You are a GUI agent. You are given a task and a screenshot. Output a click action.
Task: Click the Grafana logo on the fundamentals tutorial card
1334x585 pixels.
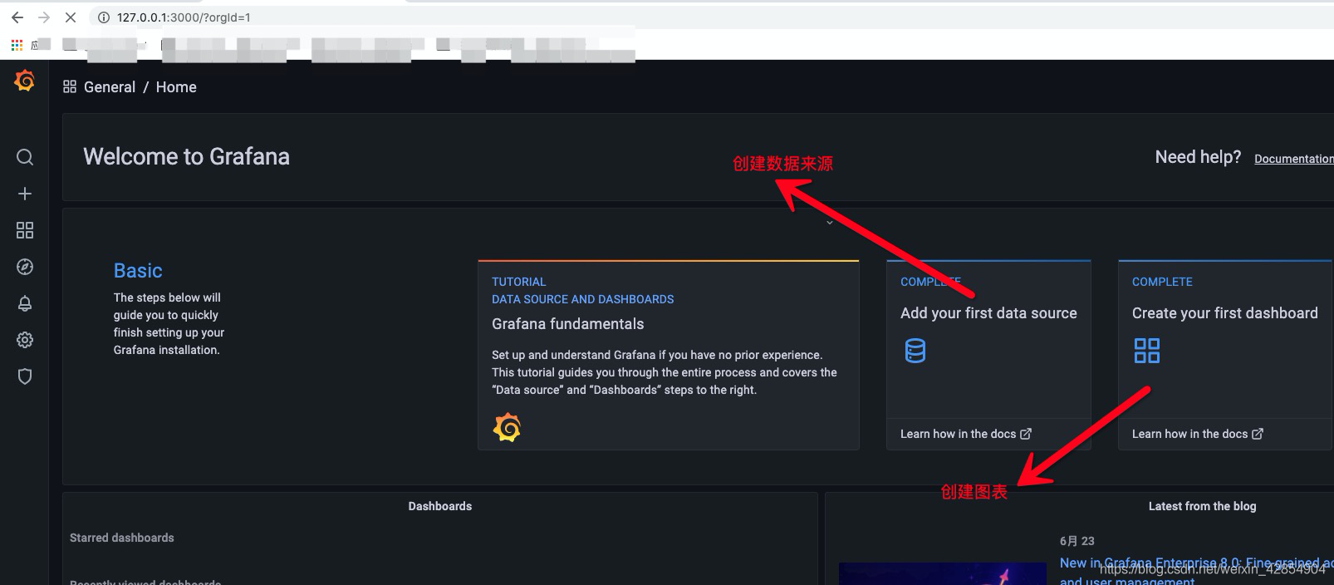tap(507, 427)
